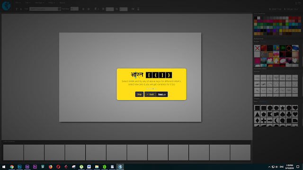The width and height of the screenshot is (303, 170).
Task: Click the Skip button in the tour popup
Action: (139, 94)
